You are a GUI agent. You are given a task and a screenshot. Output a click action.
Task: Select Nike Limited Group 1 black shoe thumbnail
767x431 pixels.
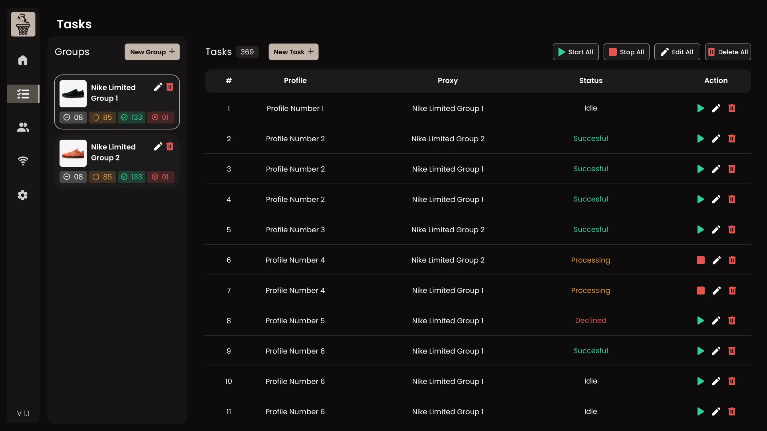click(x=73, y=94)
